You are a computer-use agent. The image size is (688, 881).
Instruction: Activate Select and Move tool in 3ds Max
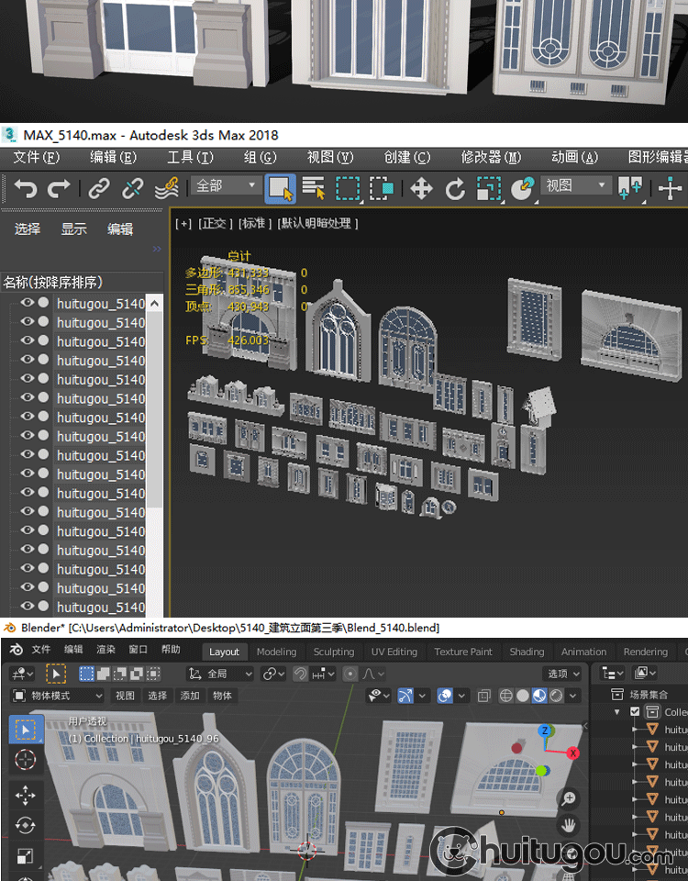(x=421, y=188)
